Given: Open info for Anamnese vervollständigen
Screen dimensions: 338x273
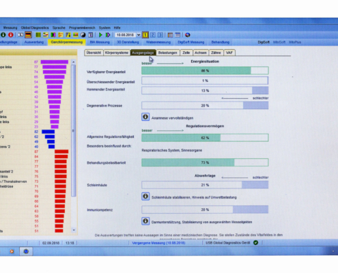Looking at the screenshot, I should pyautogui.click(x=145, y=117).
